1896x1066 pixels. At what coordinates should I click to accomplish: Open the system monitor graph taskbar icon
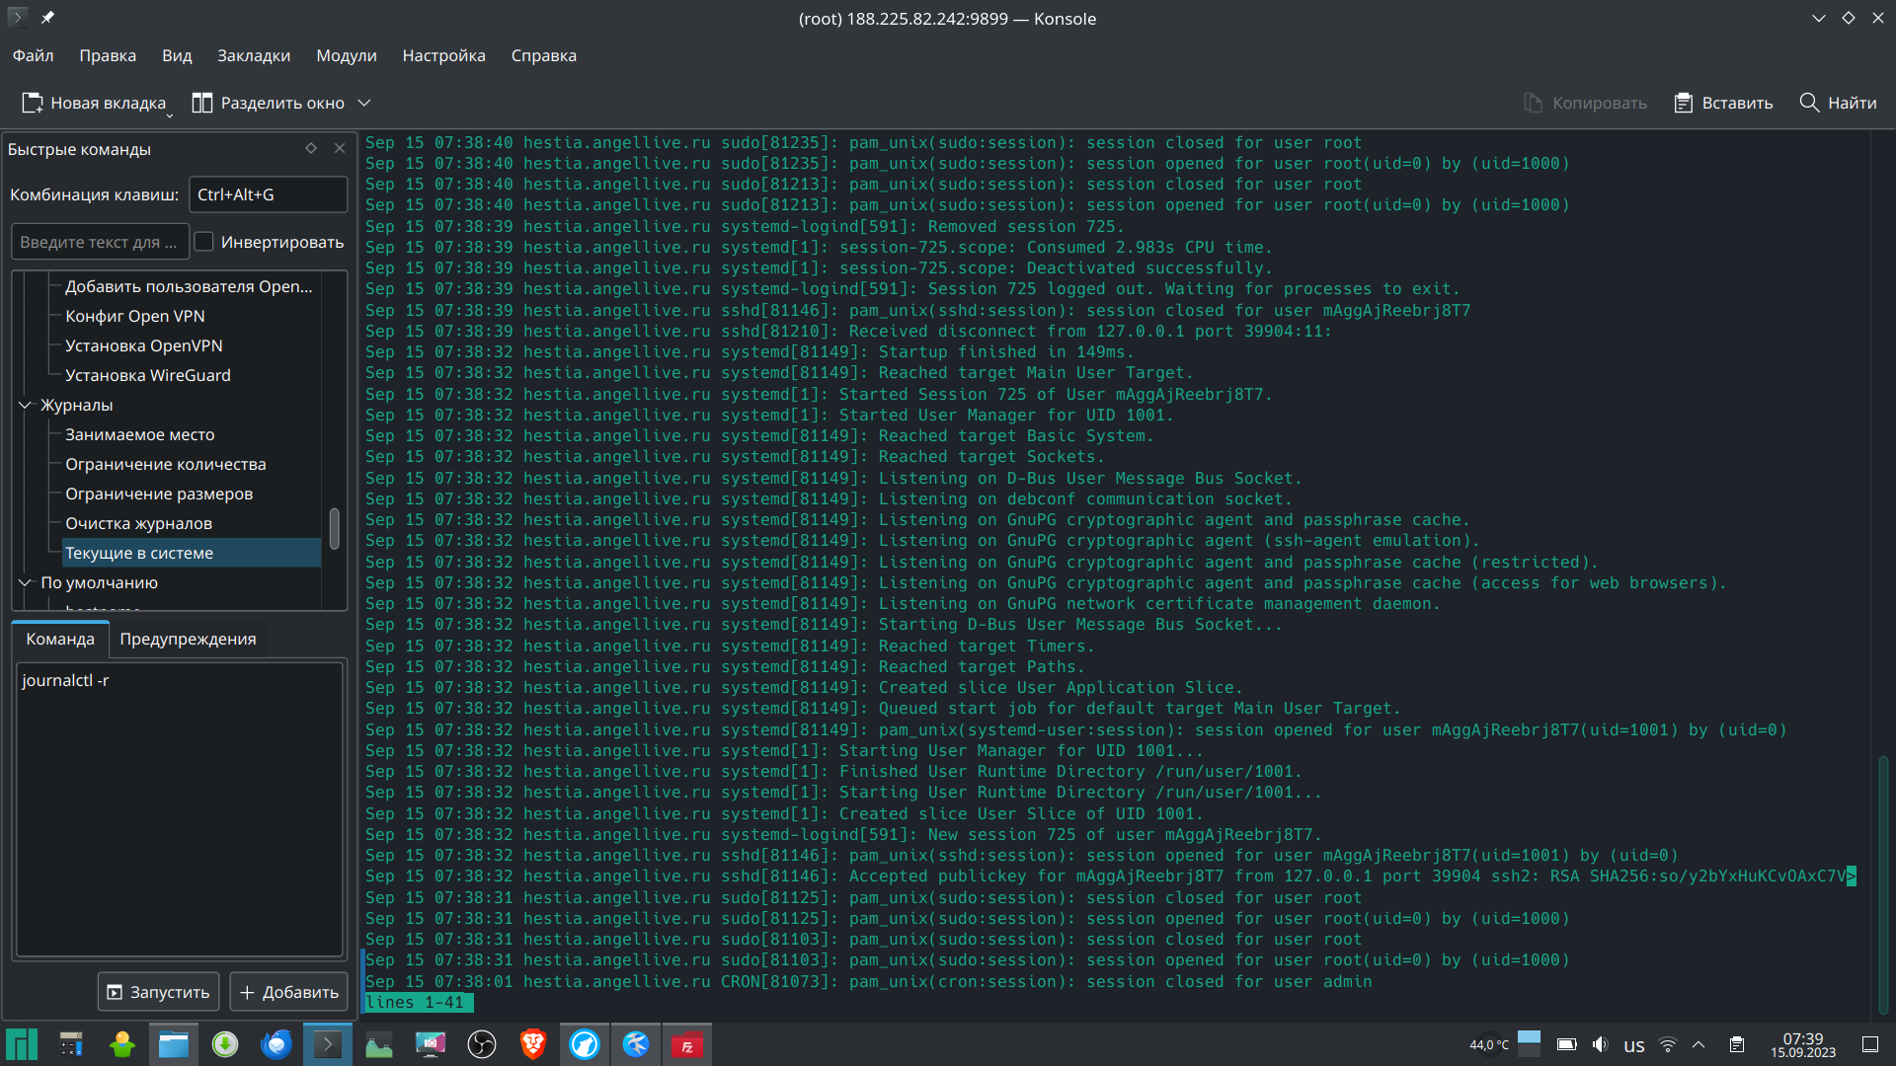379,1044
